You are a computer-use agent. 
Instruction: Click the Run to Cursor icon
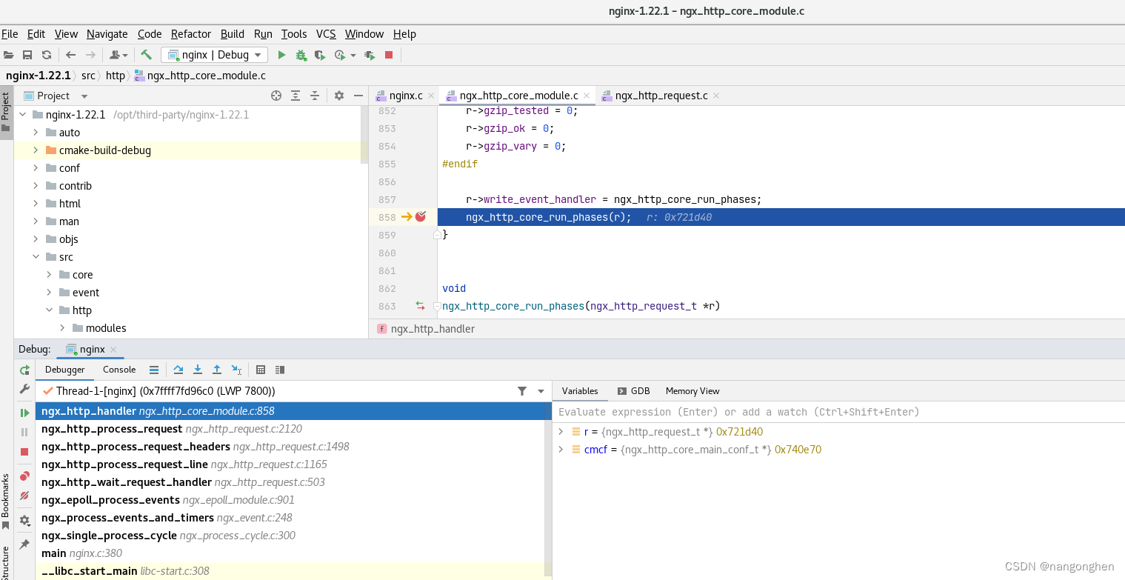[236, 370]
